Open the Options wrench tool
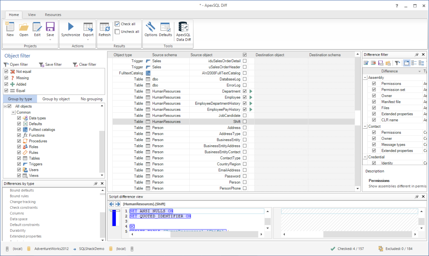The width and height of the screenshot is (429, 256). point(151,27)
